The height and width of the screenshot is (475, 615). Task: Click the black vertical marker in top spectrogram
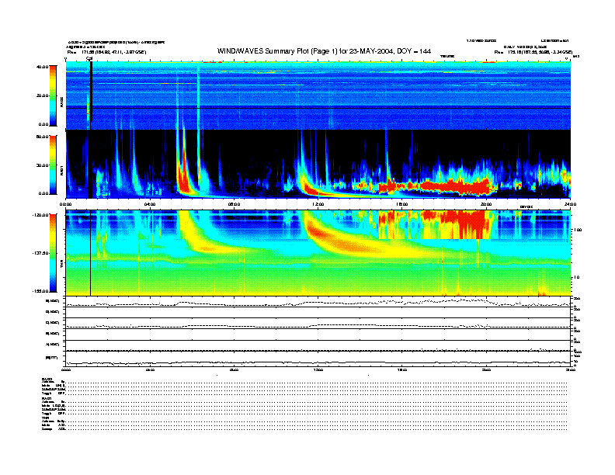pyautogui.click(x=91, y=92)
